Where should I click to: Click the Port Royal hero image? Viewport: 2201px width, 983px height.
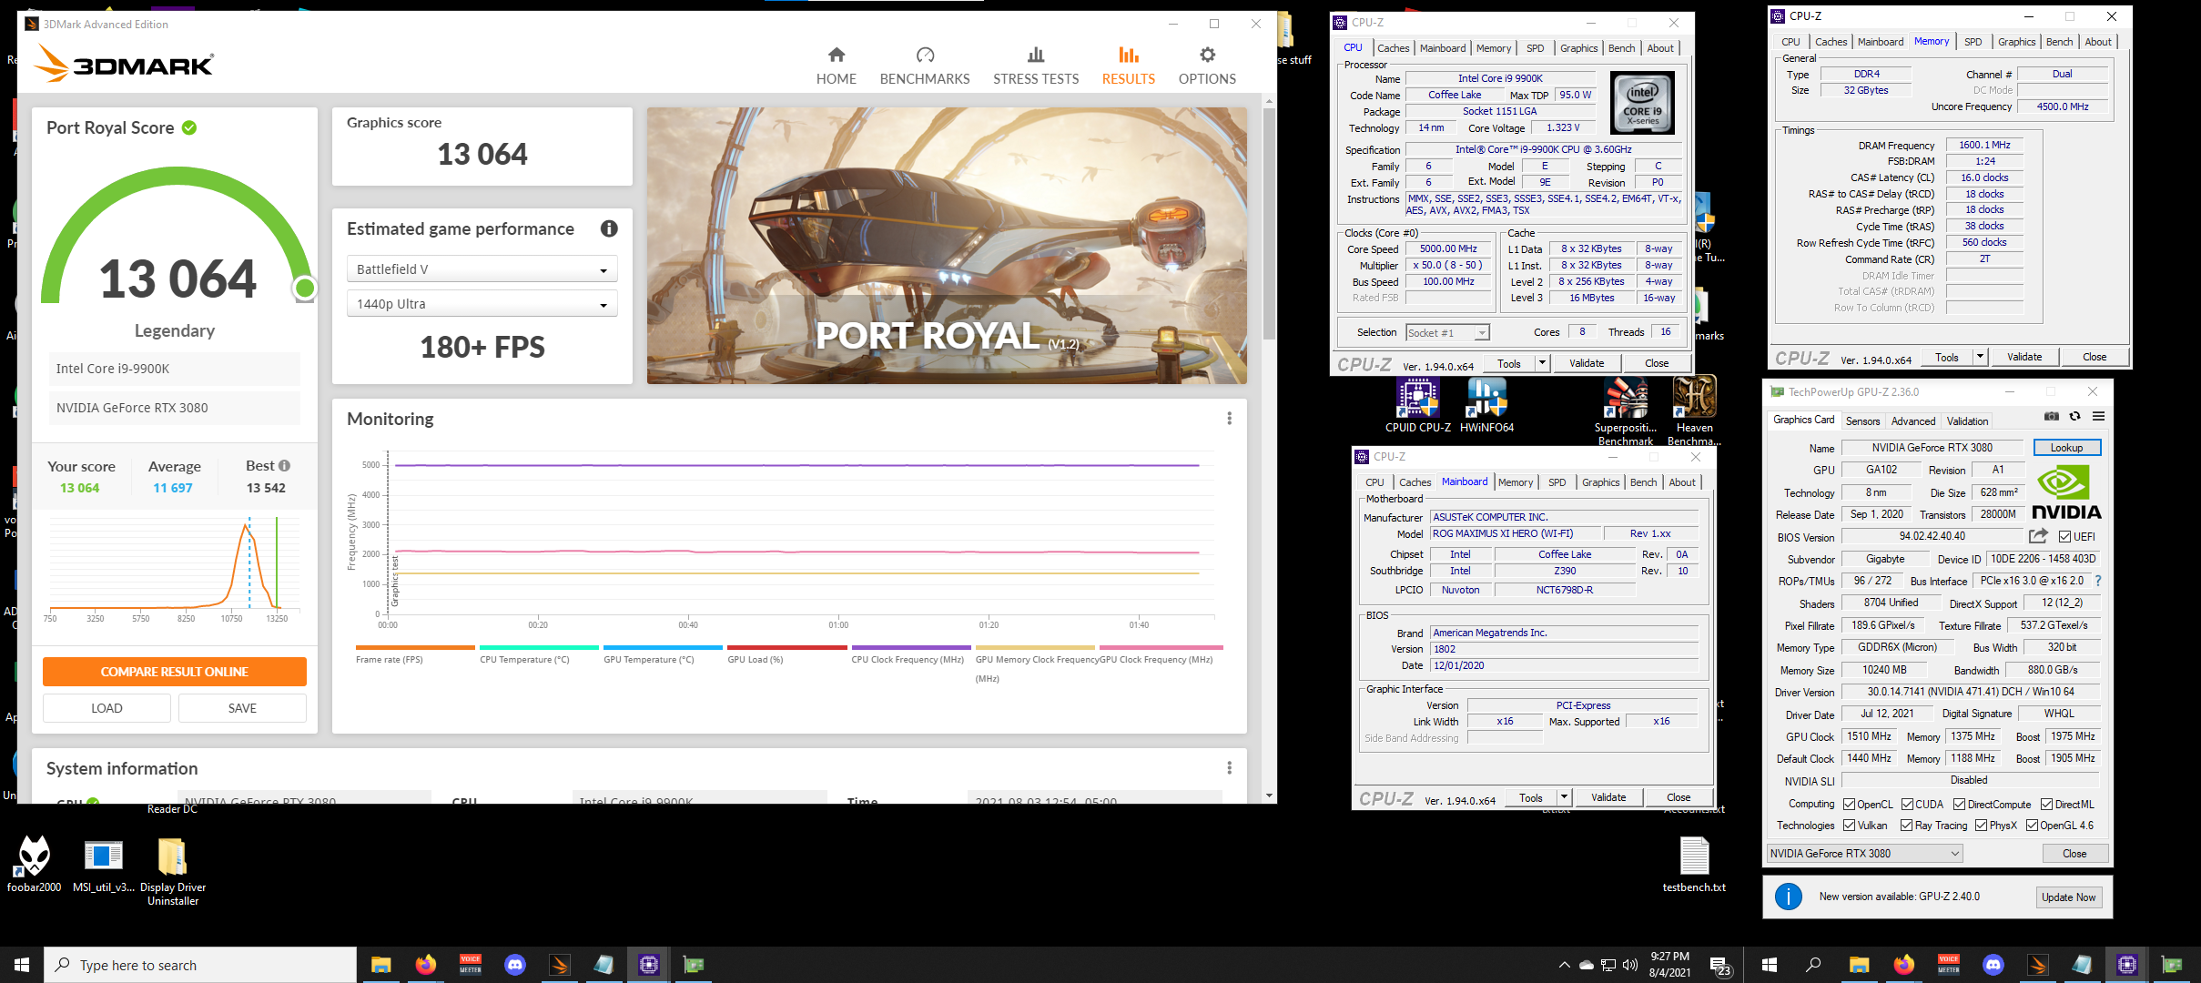(947, 246)
